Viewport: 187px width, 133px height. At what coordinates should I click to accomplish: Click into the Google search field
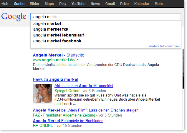106,17
